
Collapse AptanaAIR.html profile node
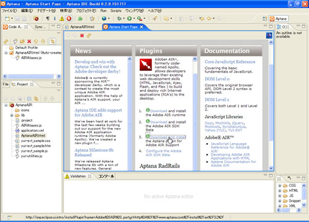pos(6,53)
